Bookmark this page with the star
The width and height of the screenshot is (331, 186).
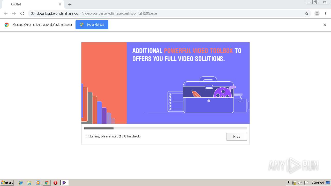click(307, 13)
